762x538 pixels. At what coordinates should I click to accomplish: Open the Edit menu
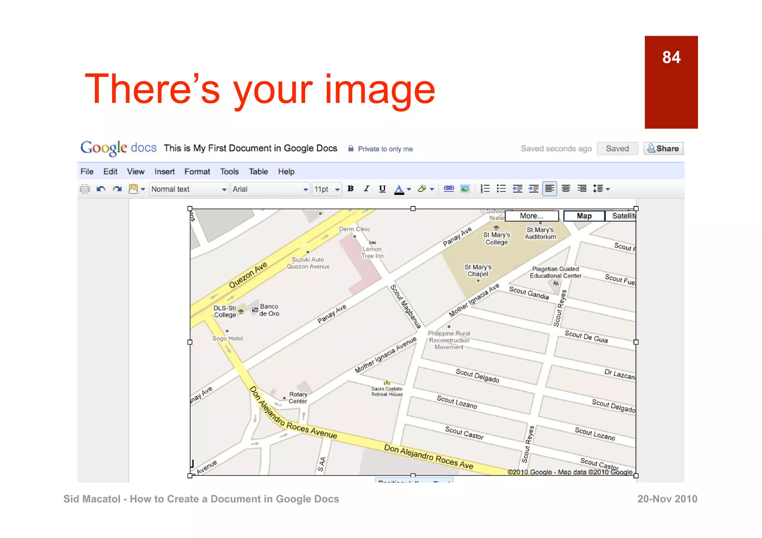[110, 172]
